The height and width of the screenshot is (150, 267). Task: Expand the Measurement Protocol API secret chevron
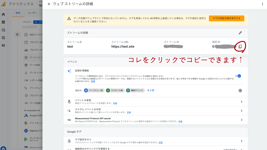(242, 120)
